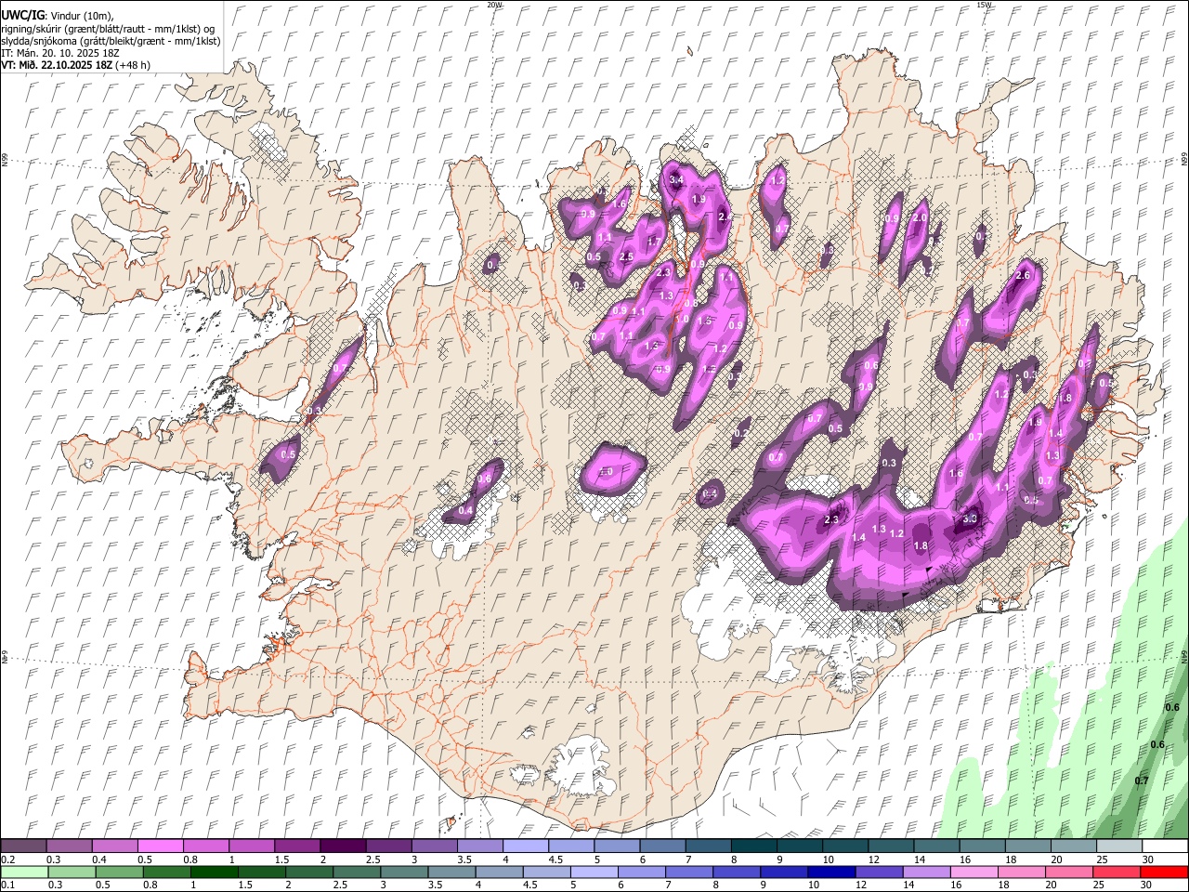Click the '20W' longitude label
The height and width of the screenshot is (892, 1189).
494,5
